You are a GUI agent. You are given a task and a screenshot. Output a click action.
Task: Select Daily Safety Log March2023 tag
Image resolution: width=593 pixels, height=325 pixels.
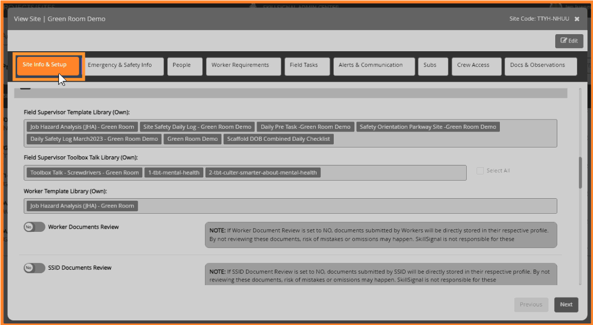pos(94,139)
